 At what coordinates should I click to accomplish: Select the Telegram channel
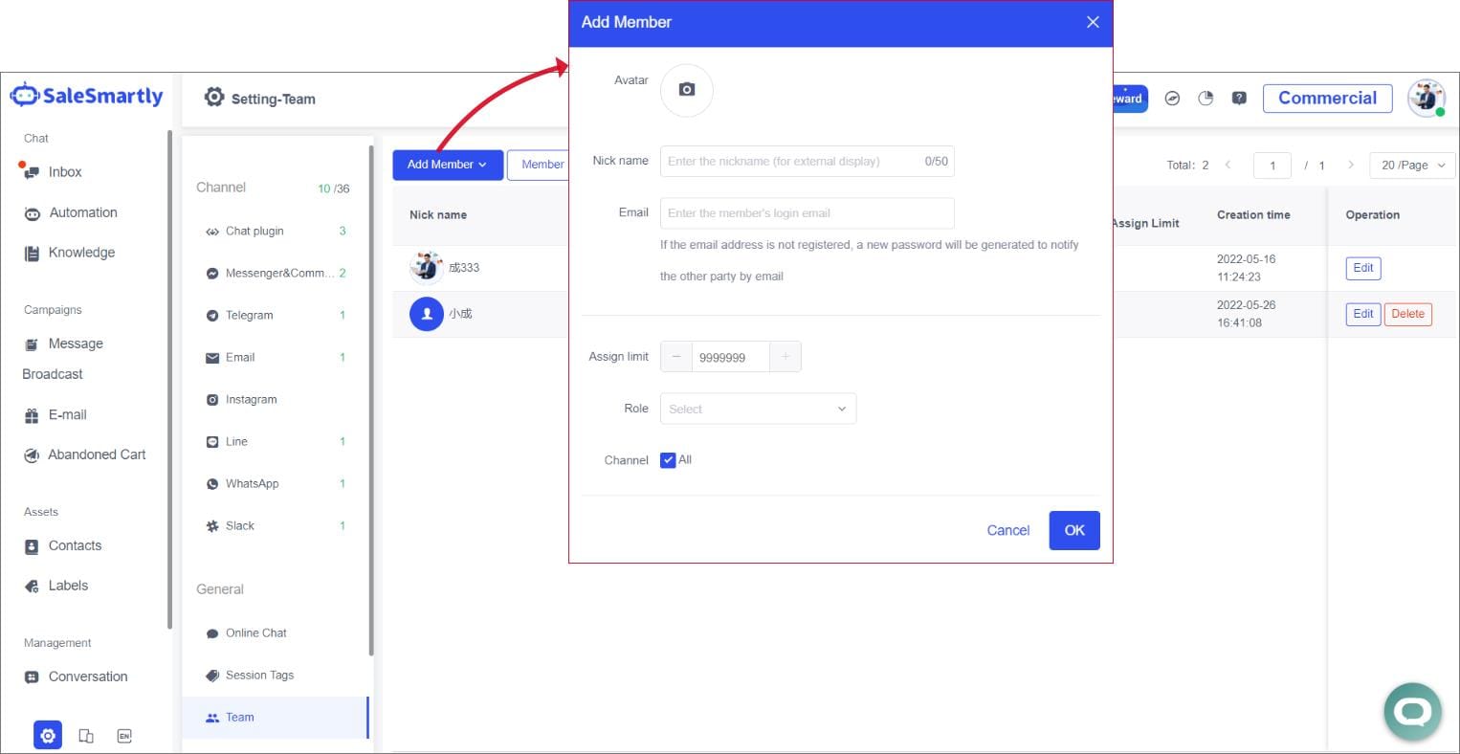tap(276, 315)
